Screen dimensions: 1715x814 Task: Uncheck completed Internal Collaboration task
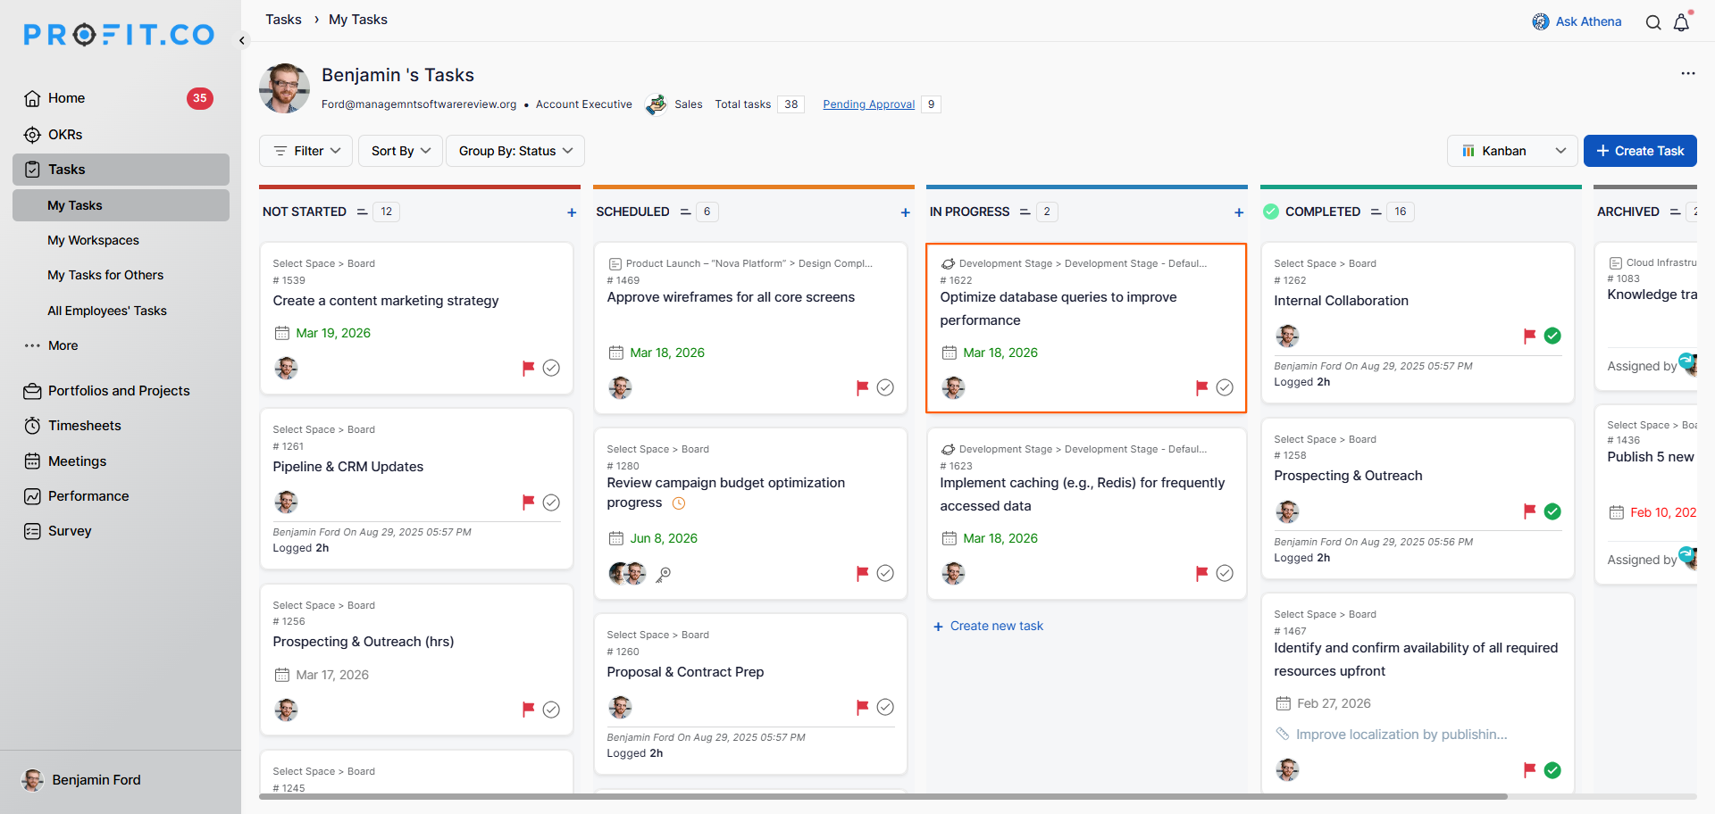[x=1552, y=336]
